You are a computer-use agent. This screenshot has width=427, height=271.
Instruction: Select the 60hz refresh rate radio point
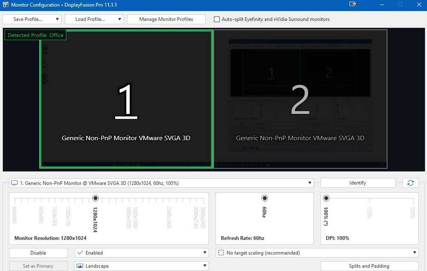click(x=265, y=198)
